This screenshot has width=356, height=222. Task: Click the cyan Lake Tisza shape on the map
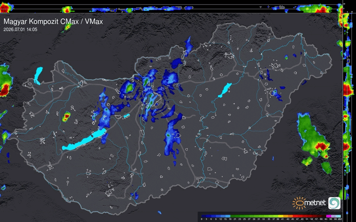225,90
